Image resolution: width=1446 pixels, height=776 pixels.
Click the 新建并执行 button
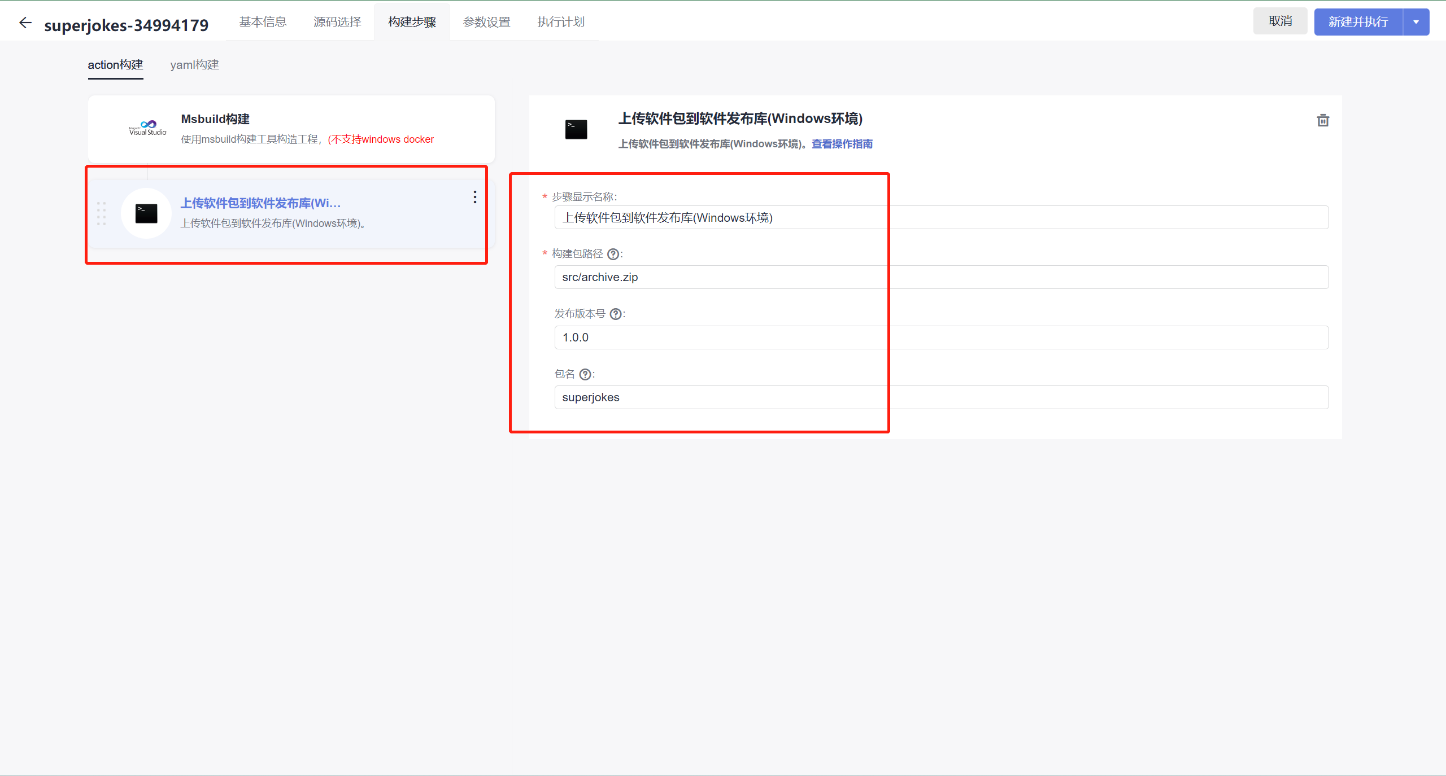1358,22
